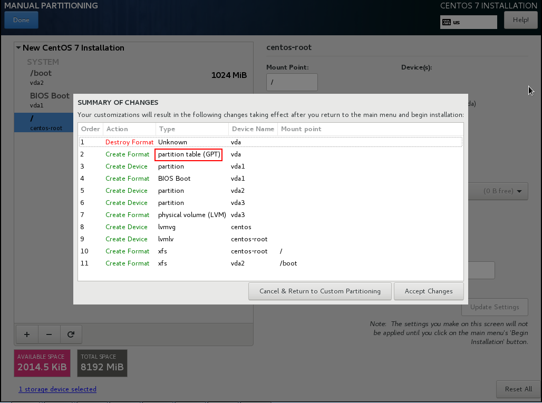This screenshot has width=542, height=403.
Task: Click the 1024 MiB size of /boot
Action: (x=229, y=75)
